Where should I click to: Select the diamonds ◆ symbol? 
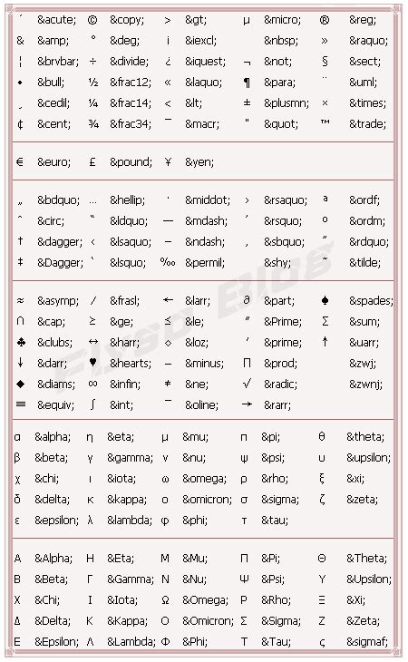point(20,385)
